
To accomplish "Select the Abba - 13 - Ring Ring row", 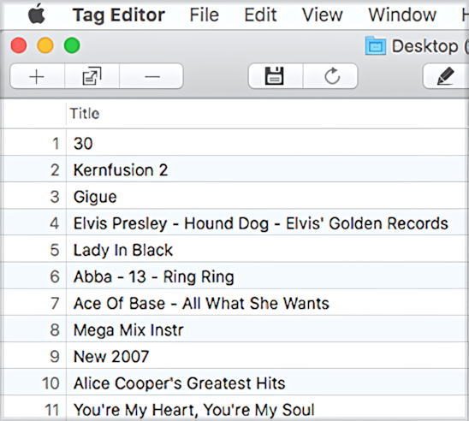I will (234, 276).
